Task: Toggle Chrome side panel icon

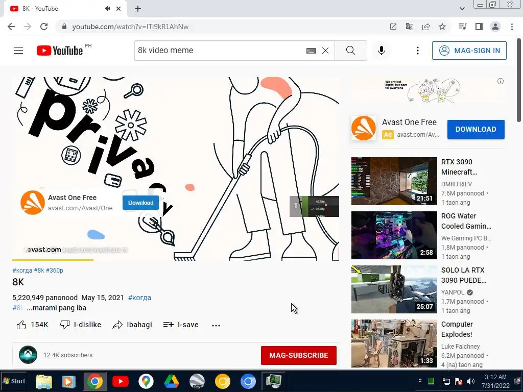Action: (479, 27)
